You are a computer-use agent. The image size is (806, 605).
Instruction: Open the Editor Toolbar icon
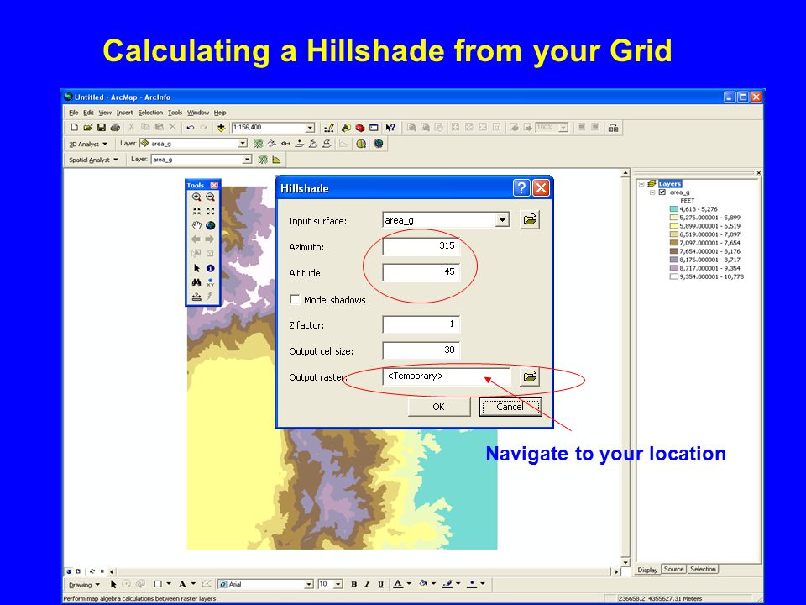click(329, 128)
